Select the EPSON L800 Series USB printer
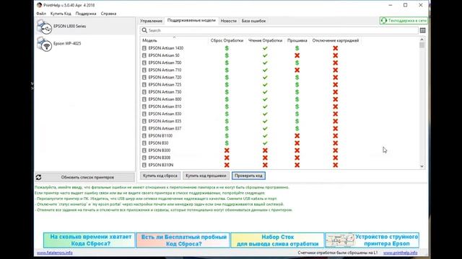The height and width of the screenshot is (259, 462). (85, 27)
